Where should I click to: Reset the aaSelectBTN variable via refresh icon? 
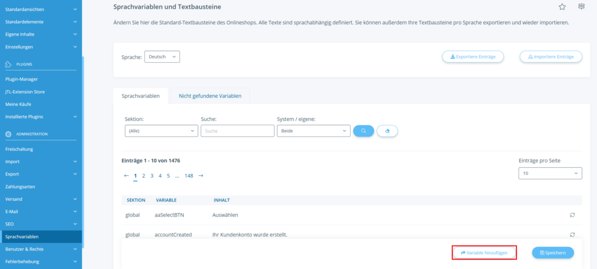click(573, 215)
